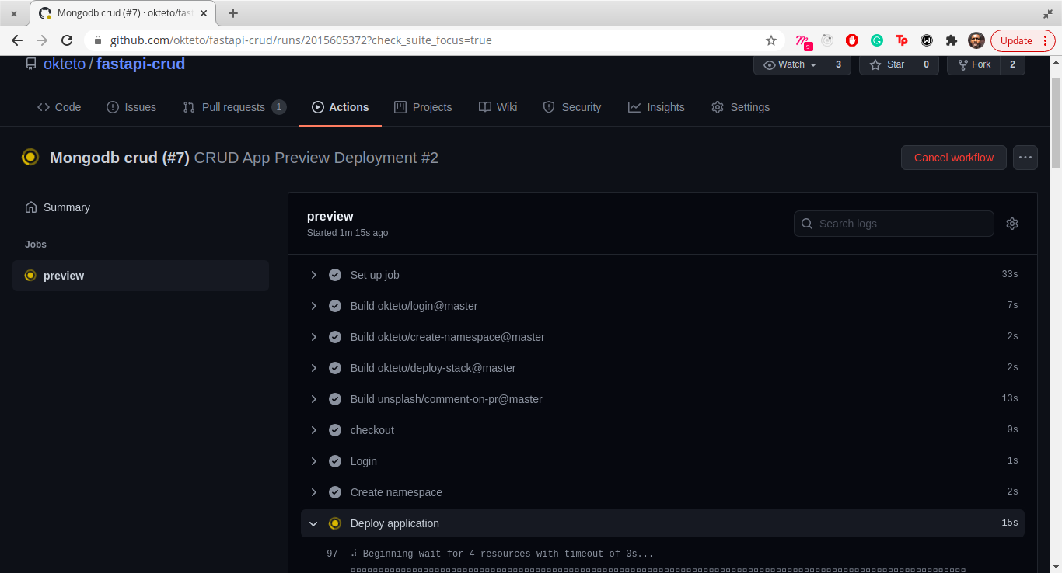The height and width of the screenshot is (573, 1062).
Task: Click the browser address bar URL
Action: coord(301,40)
